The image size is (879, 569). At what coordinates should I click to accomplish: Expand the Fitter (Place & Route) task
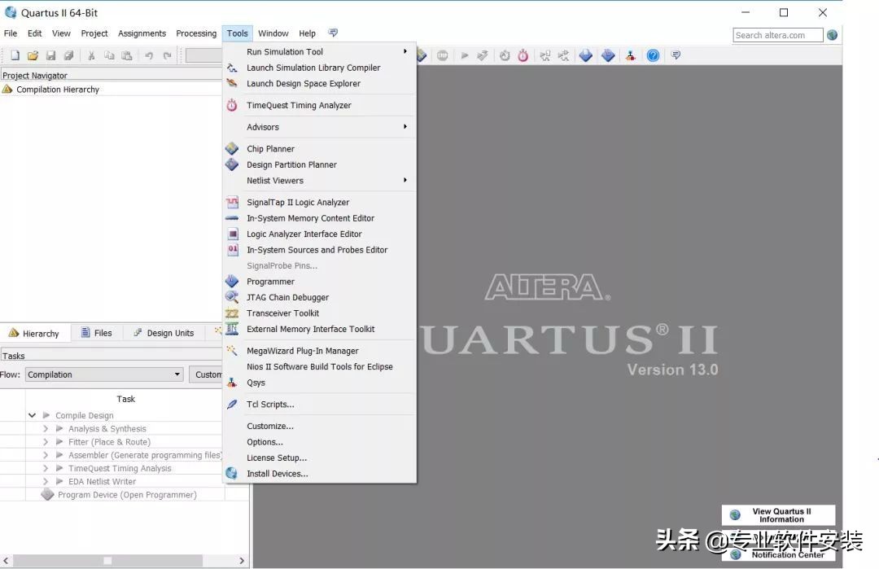tap(46, 442)
